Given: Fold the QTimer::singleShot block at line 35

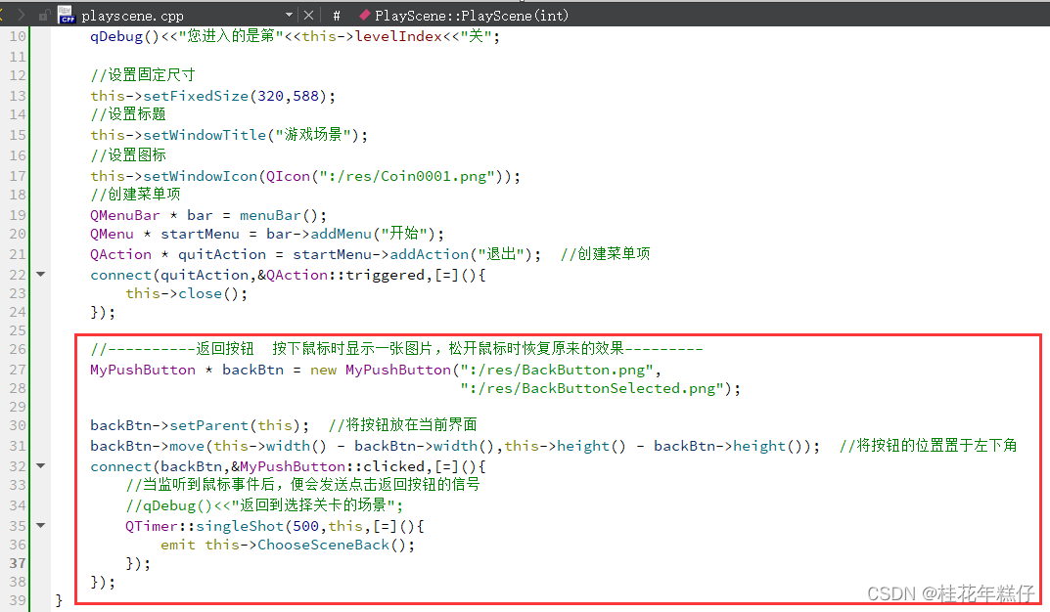Looking at the screenshot, I should pyautogui.click(x=41, y=526).
